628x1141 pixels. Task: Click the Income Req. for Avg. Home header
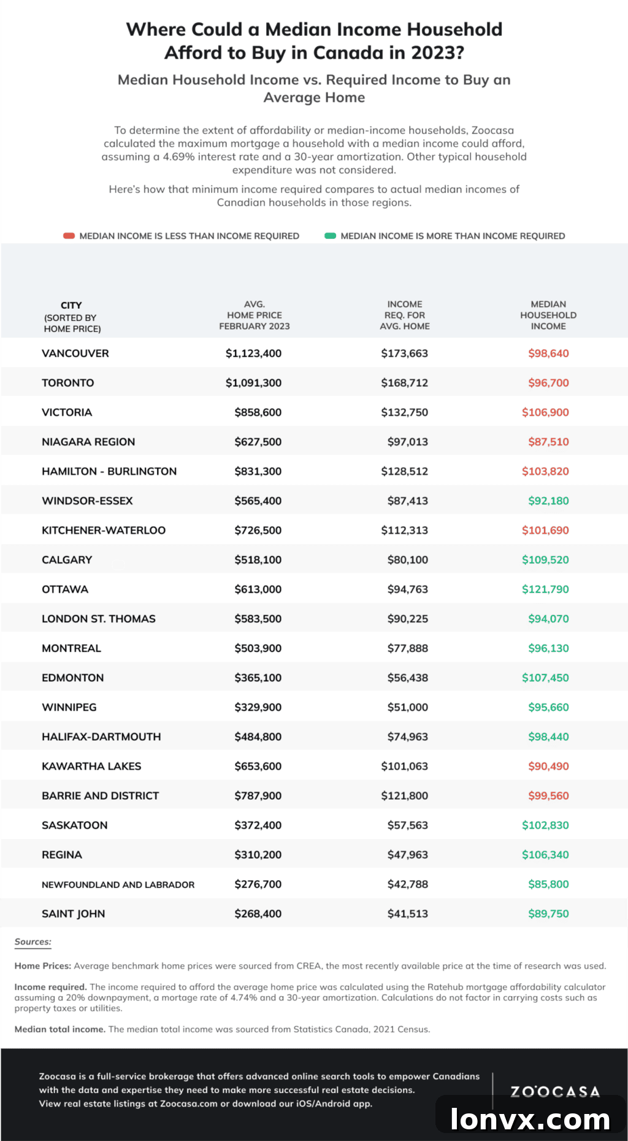pos(405,315)
